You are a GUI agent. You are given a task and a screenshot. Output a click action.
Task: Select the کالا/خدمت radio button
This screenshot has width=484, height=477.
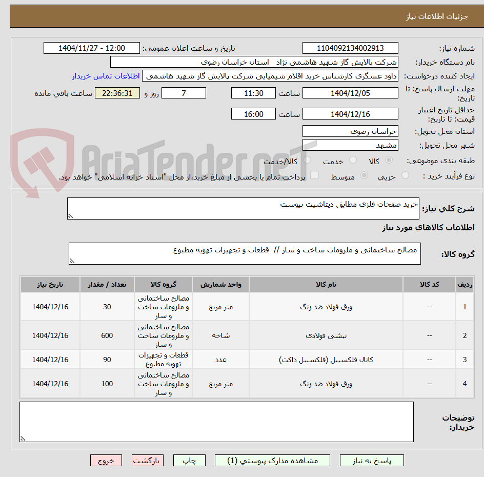pos(307,160)
